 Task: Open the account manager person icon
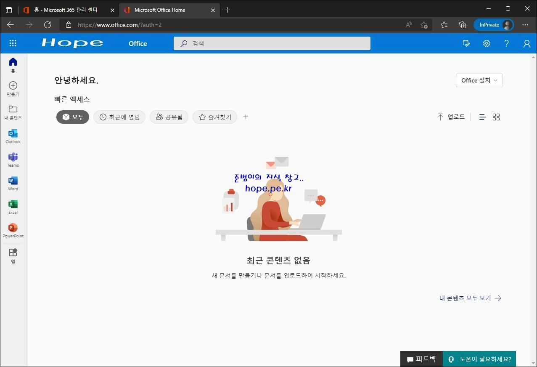pos(527,43)
